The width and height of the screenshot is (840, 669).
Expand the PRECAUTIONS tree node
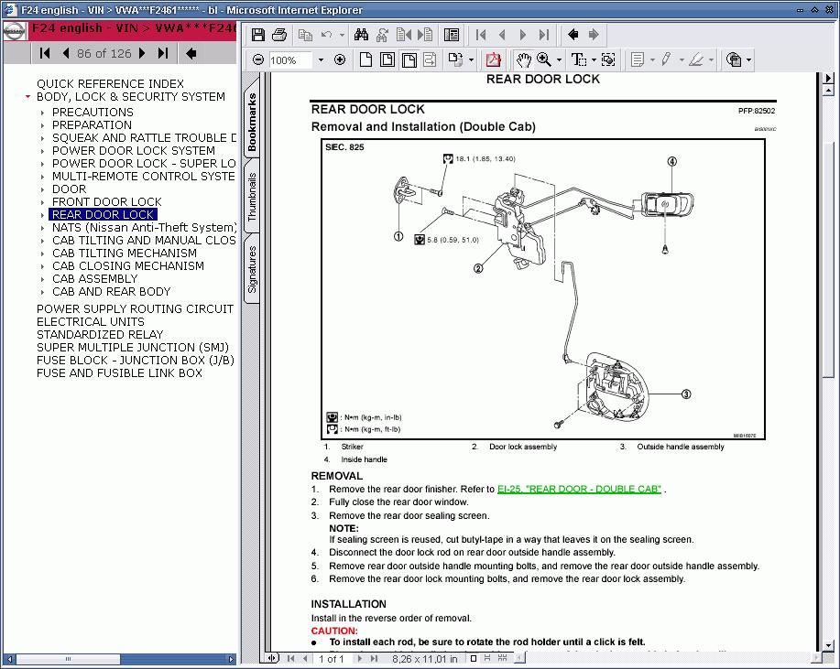coord(42,113)
